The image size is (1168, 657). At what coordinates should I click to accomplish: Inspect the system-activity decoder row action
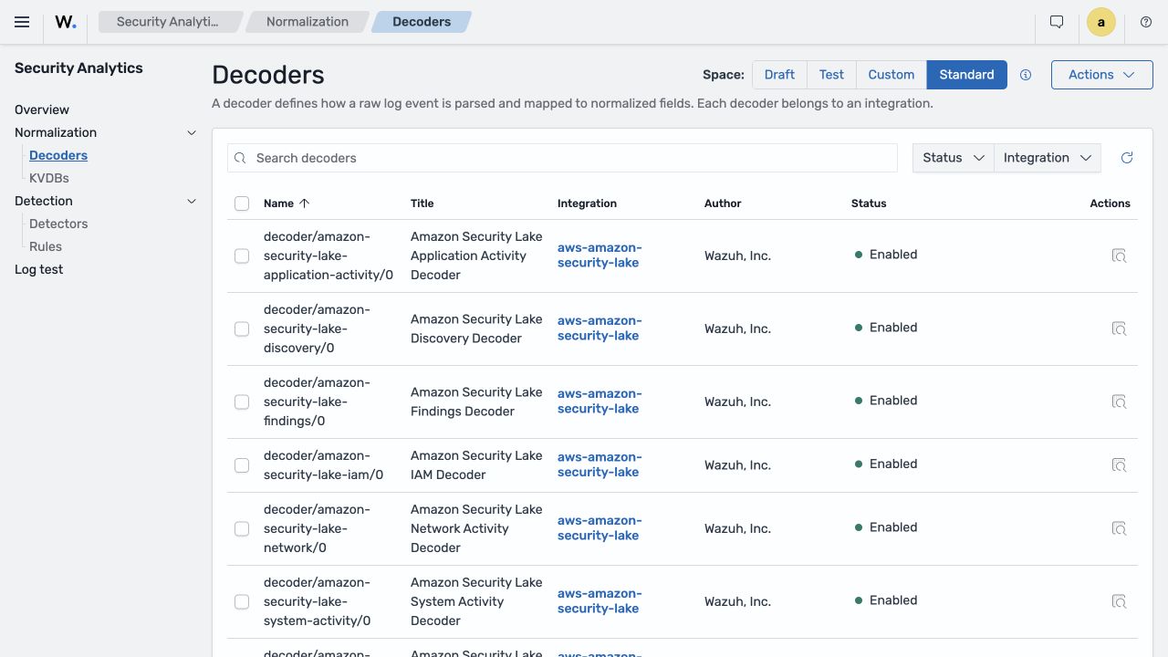1119,601
